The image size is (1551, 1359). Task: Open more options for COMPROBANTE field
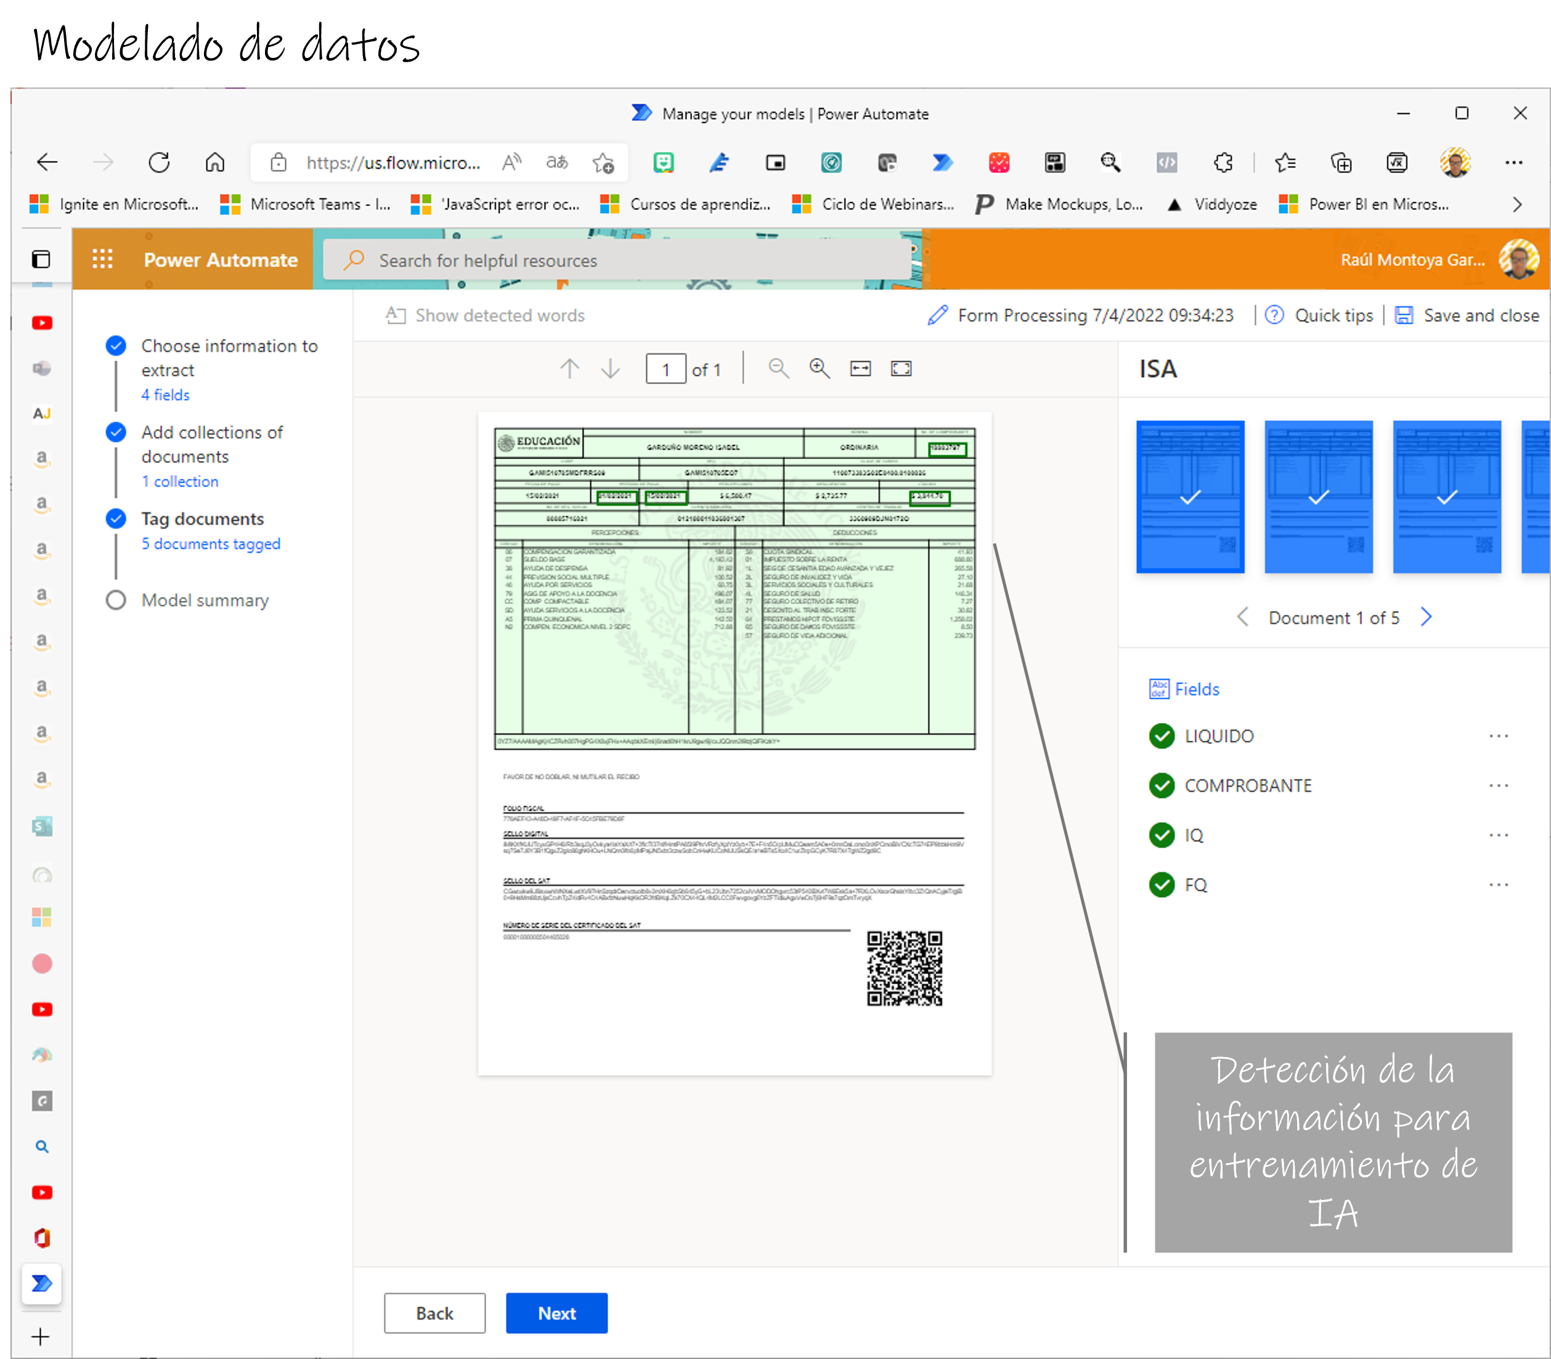[1498, 786]
